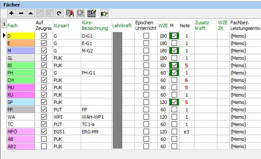This screenshot has height=159, width=261.
Task: Click course name cell WAH-WP1
Action: click(96, 117)
